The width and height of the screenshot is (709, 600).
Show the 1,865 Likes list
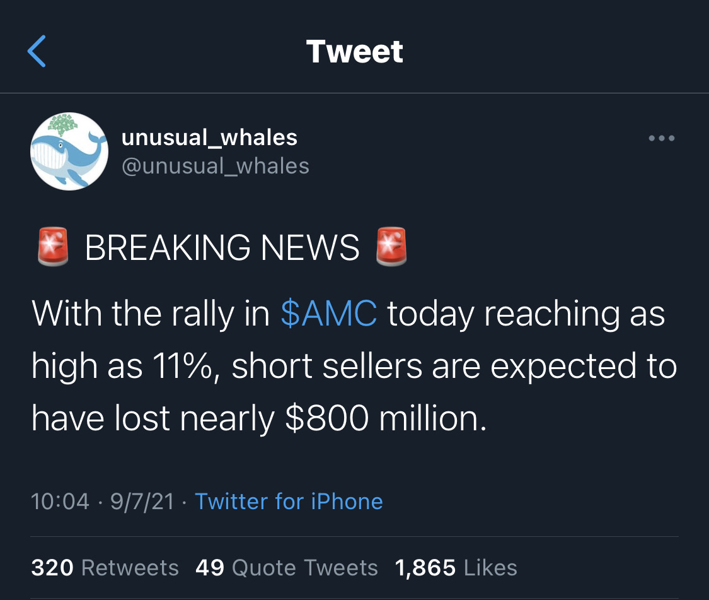(x=456, y=568)
